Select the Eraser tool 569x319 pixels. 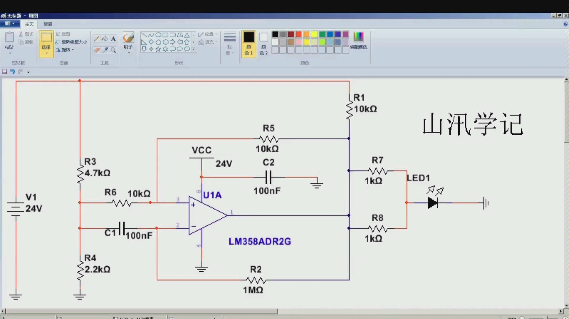(x=96, y=50)
